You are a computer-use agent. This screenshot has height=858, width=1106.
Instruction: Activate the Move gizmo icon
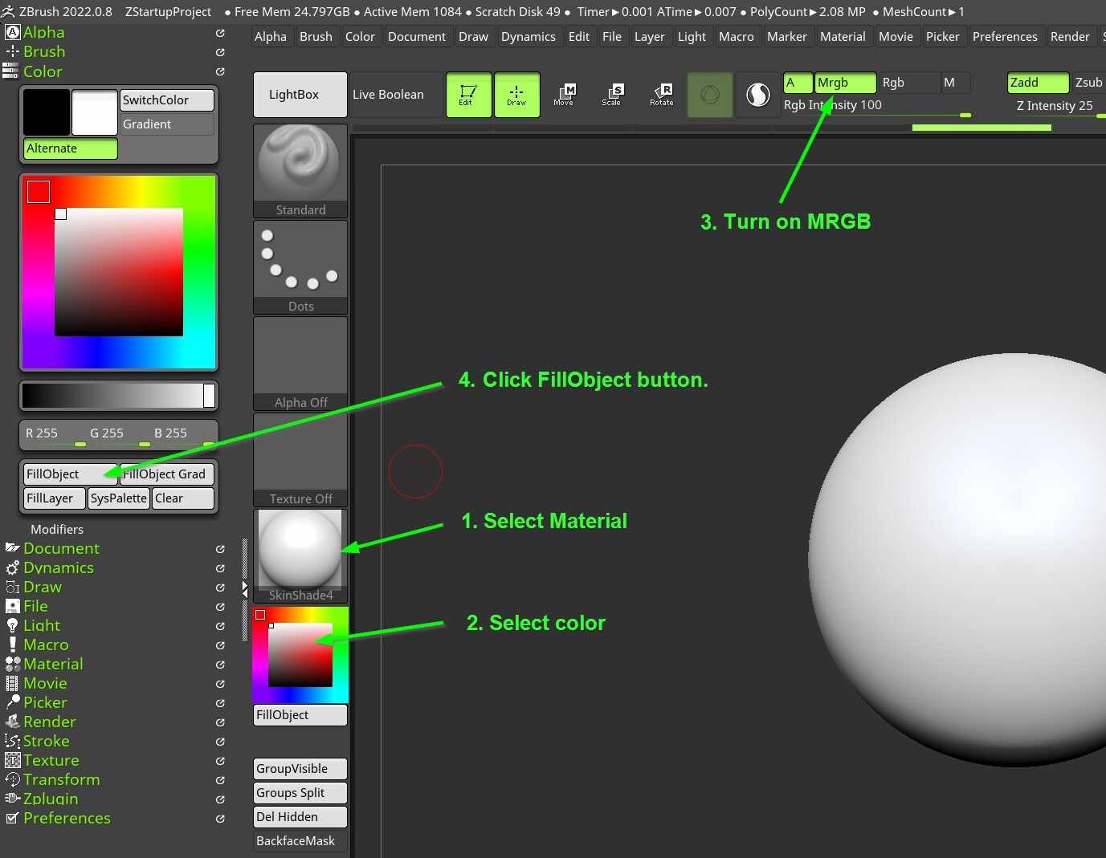[x=565, y=94]
